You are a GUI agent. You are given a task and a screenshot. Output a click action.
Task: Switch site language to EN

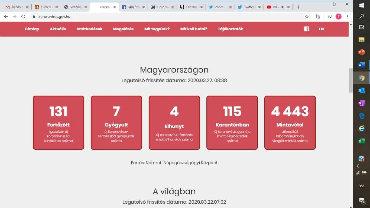(321, 29)
